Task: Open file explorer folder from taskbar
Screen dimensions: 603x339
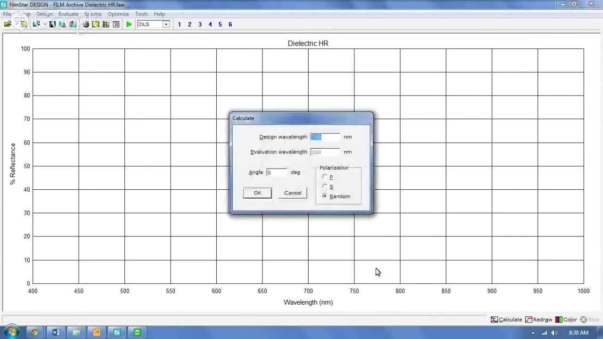Action: [76, 332]
